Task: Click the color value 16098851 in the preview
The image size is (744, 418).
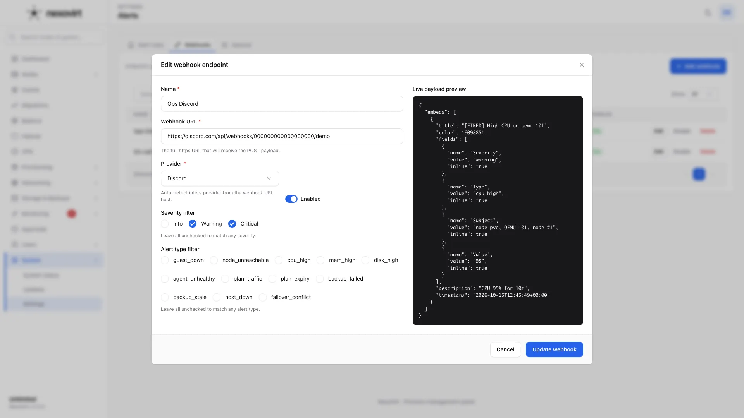Action: 472,133
